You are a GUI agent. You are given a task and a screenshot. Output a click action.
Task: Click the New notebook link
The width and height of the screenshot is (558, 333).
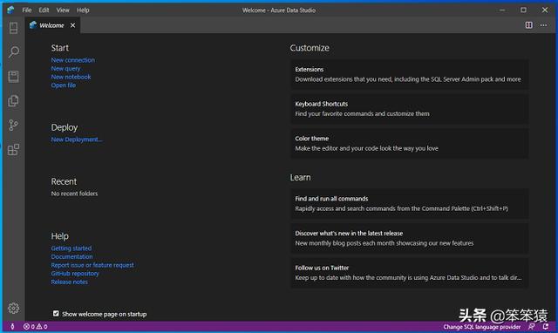pos(71,77)
